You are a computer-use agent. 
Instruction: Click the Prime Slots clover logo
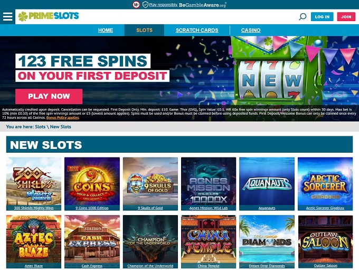coord(49,16)
